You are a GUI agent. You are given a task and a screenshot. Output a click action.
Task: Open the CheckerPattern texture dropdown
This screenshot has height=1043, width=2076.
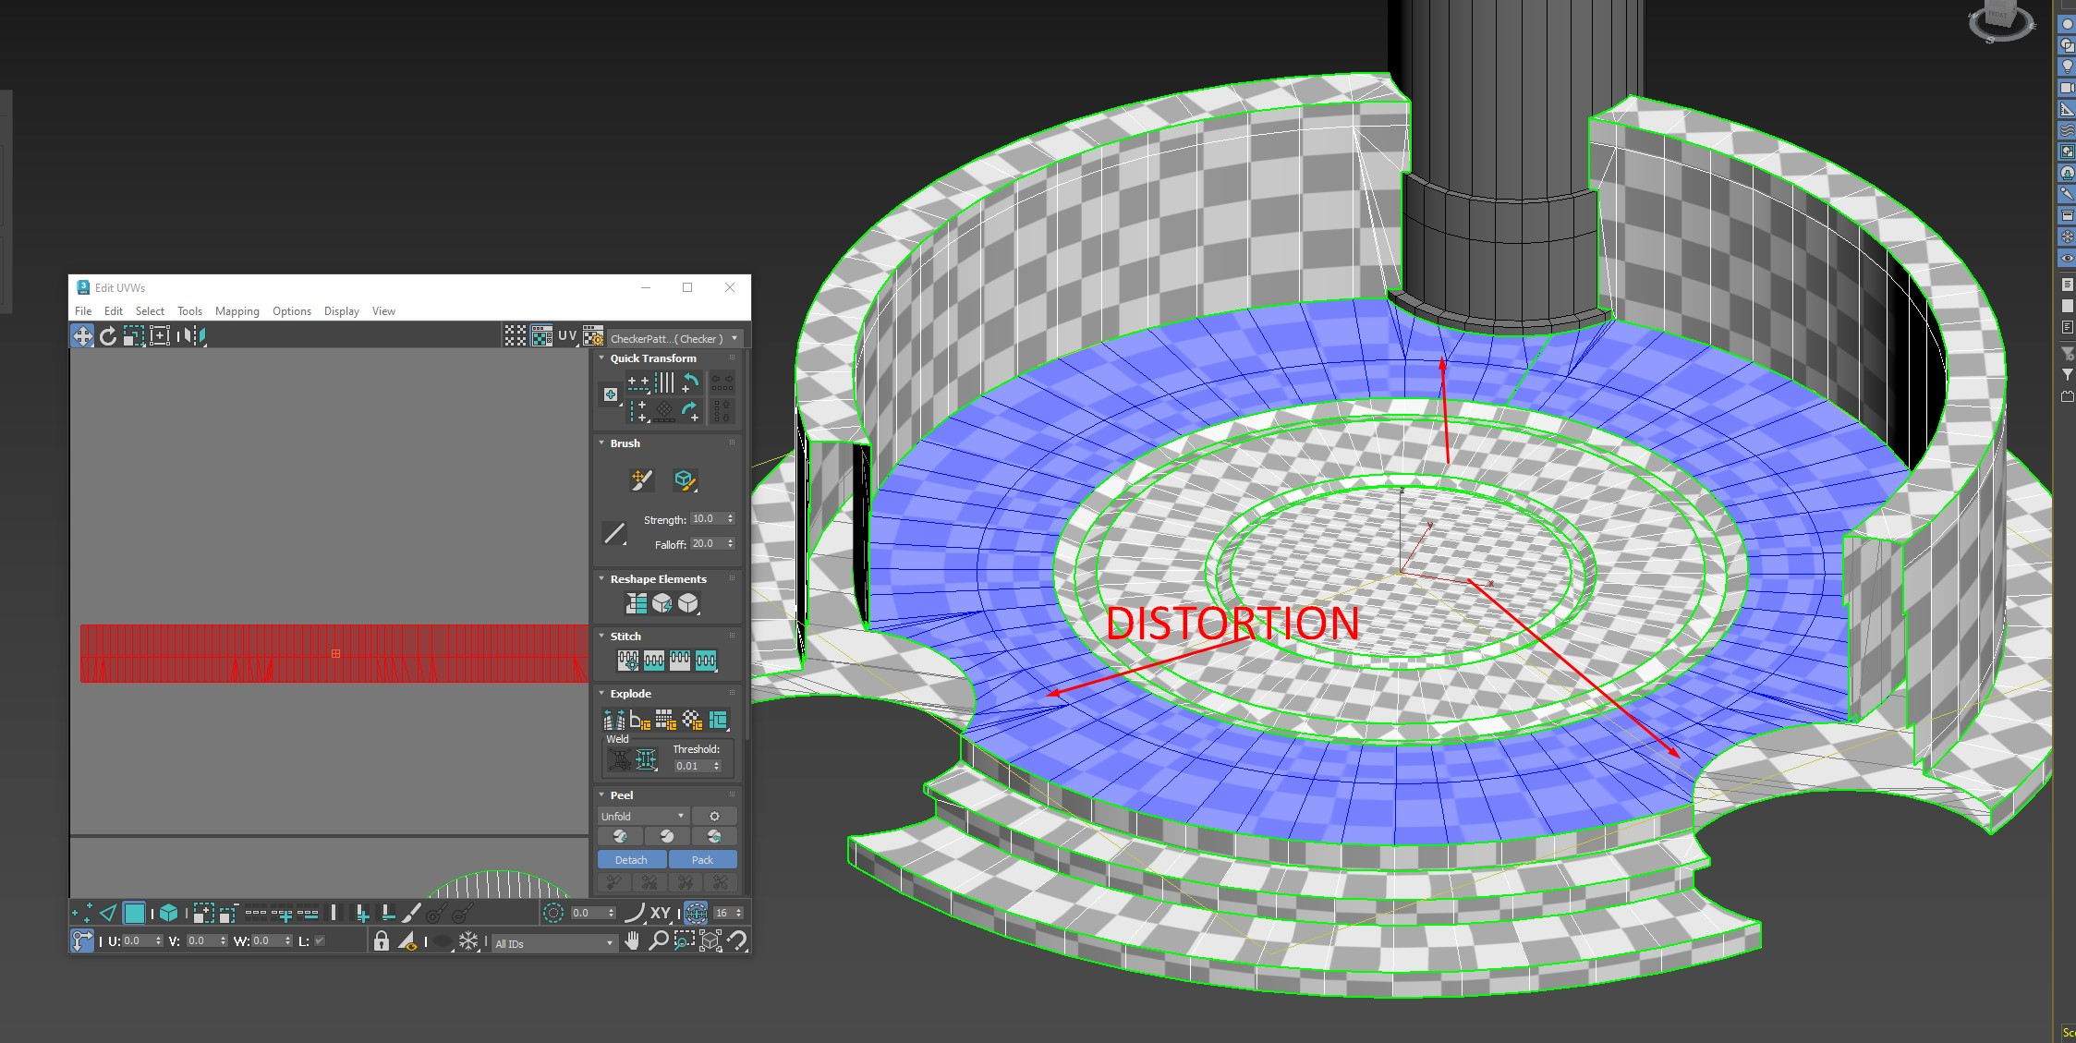(674, 339)
